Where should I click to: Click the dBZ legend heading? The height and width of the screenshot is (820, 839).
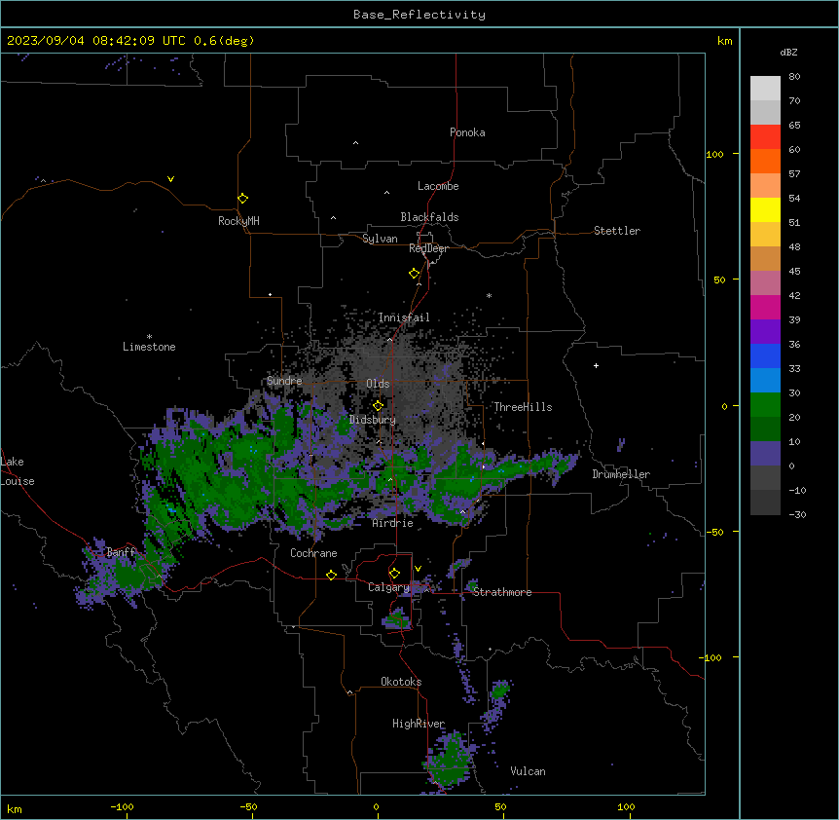tap(788, 52)
